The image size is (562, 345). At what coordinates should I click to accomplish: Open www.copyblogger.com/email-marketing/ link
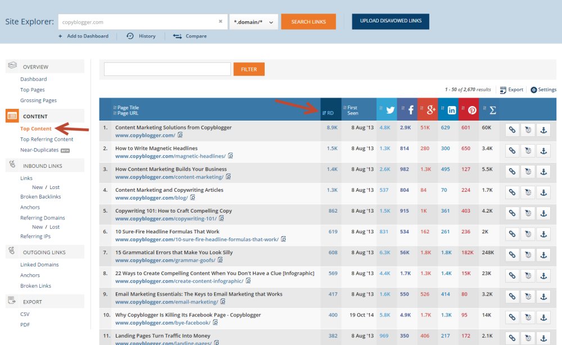167,302
